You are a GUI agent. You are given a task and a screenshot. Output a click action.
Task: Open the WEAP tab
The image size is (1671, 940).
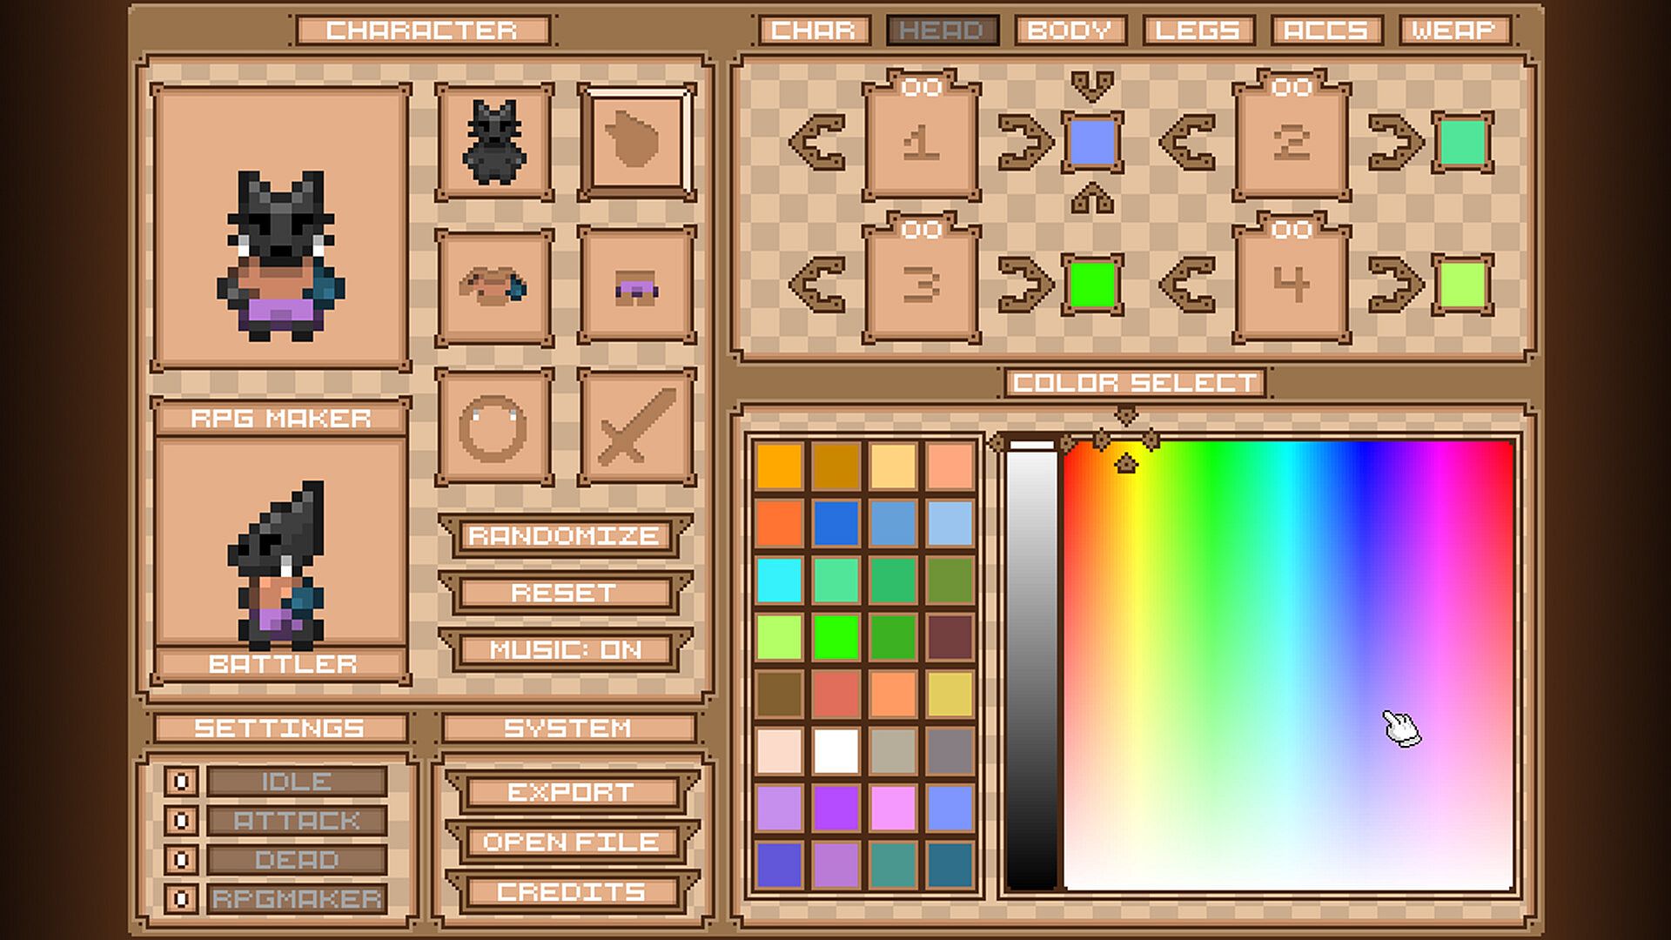click(1453, 30)
